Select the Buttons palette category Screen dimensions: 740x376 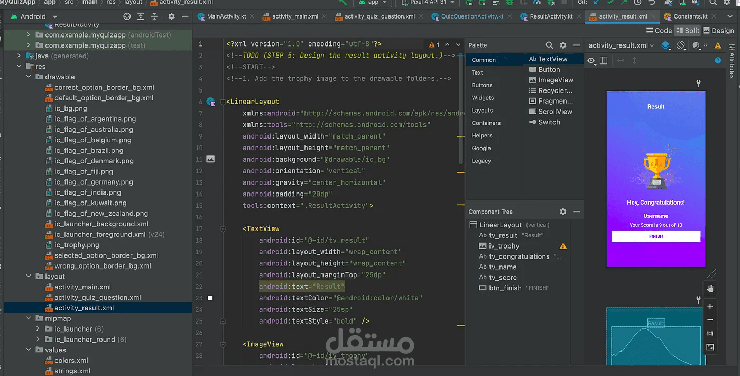(x=482, y=85)
